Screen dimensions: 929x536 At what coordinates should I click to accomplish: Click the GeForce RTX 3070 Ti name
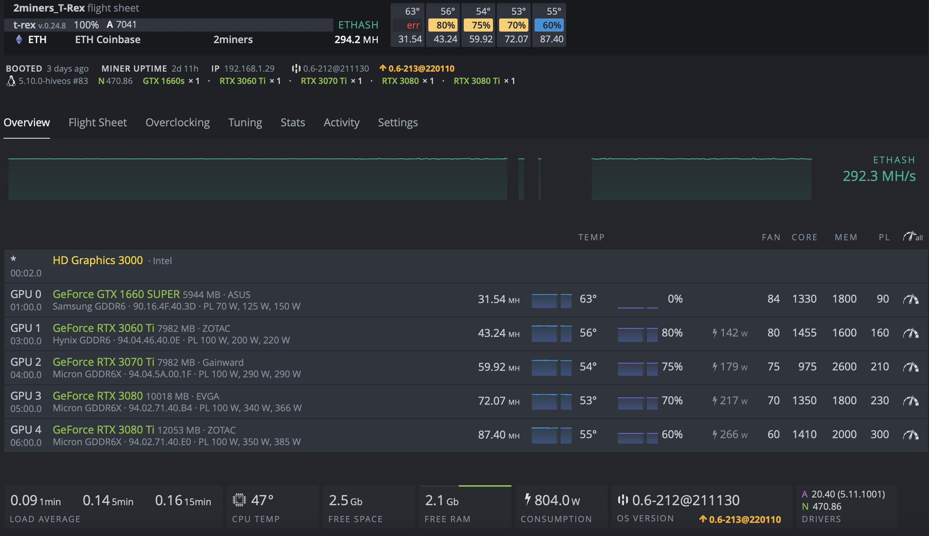[104, 362]
